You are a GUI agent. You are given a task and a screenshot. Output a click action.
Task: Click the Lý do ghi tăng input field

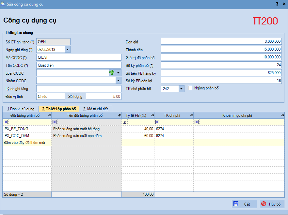tap(79, 88)
